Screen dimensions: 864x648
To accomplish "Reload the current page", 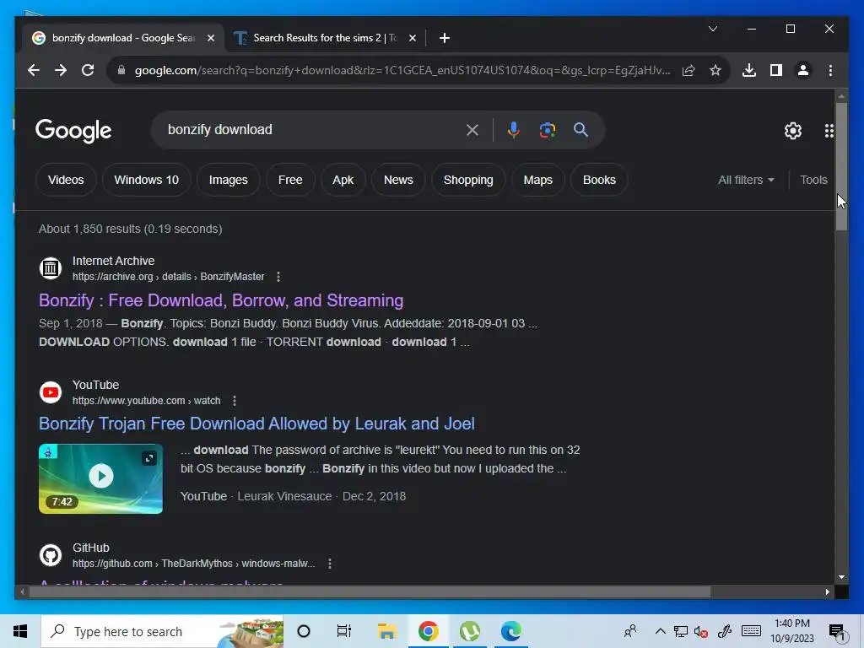I will click(x=88, y=70).
